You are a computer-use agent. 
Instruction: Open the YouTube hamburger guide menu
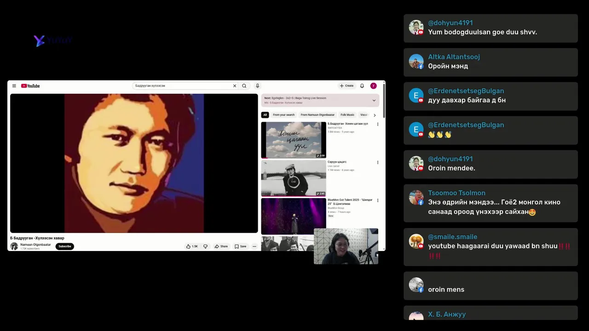[x=14, y=86]
